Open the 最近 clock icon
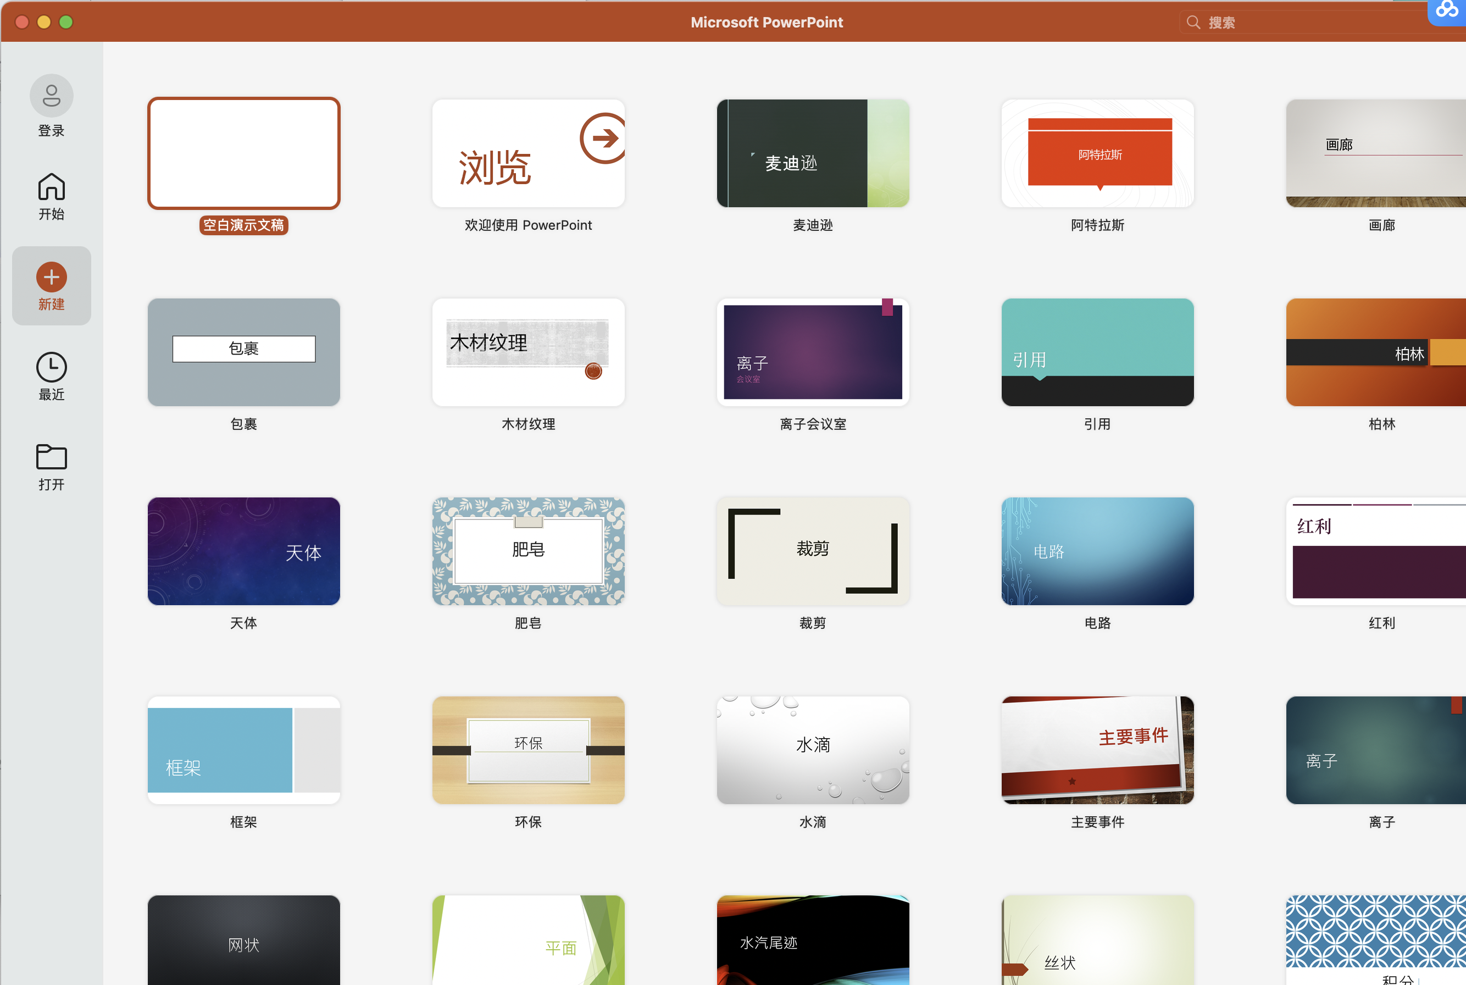 click(52, 367)
